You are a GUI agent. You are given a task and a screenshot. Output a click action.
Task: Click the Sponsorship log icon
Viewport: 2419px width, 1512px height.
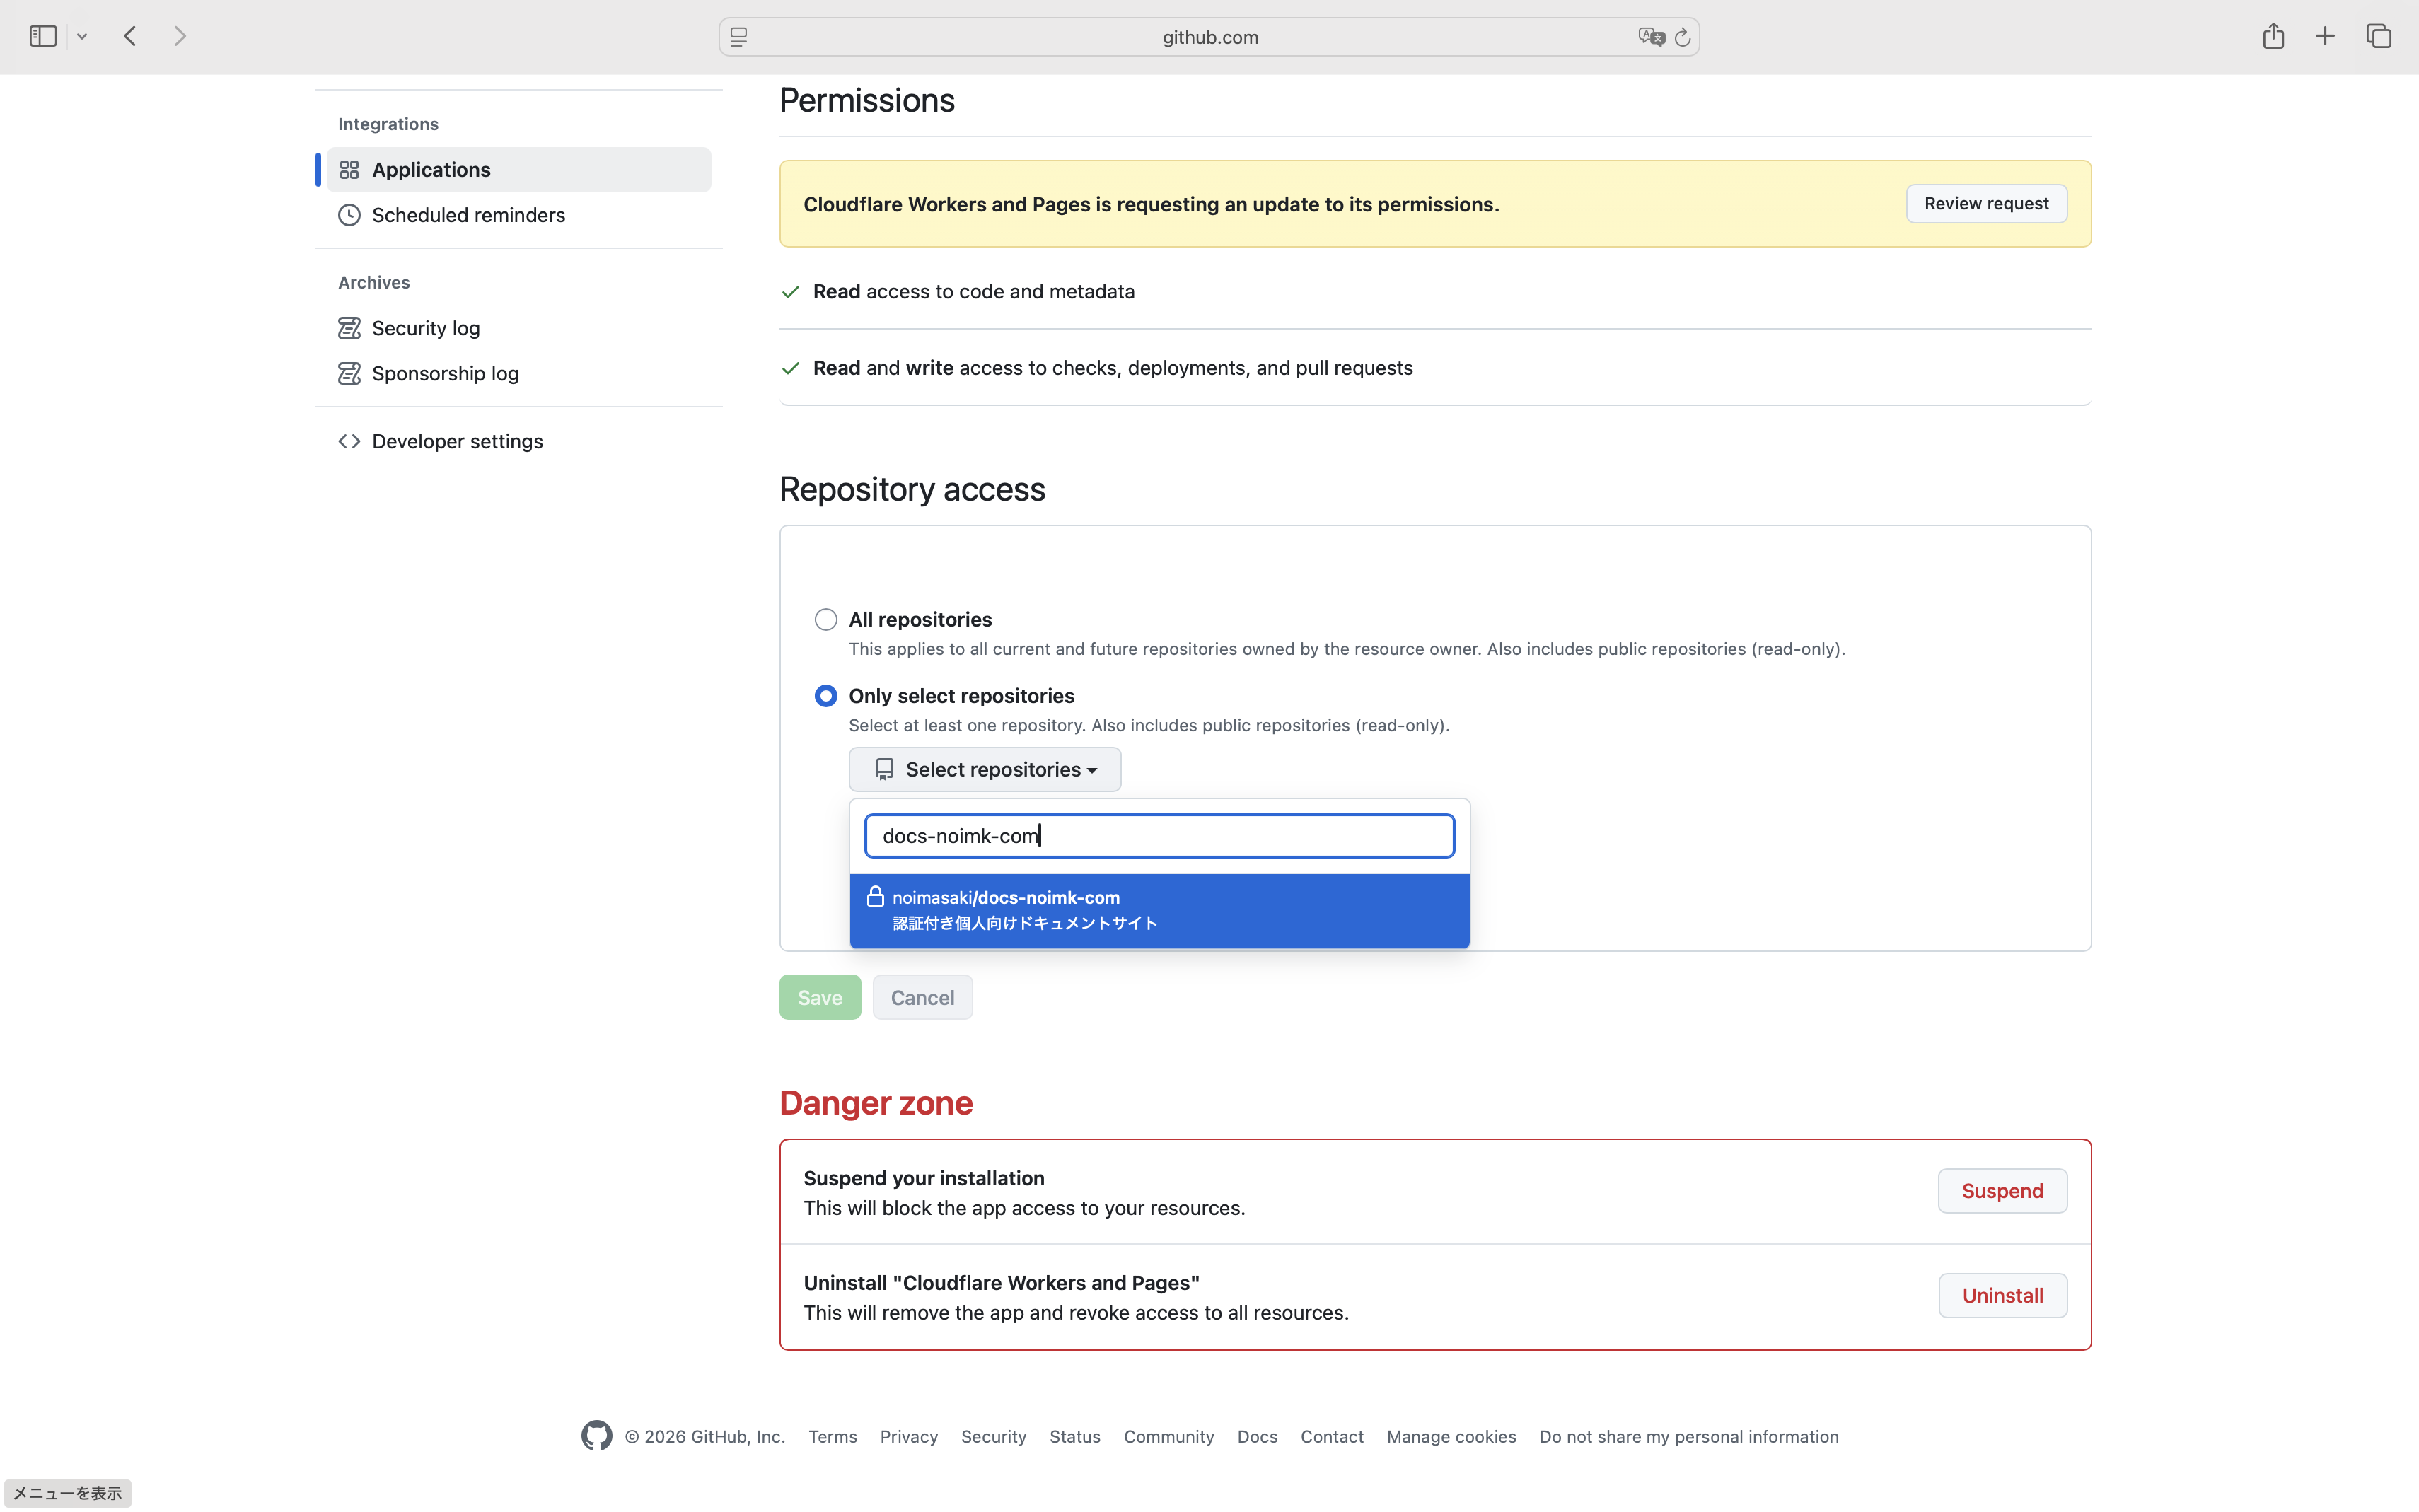click(349, 373)
